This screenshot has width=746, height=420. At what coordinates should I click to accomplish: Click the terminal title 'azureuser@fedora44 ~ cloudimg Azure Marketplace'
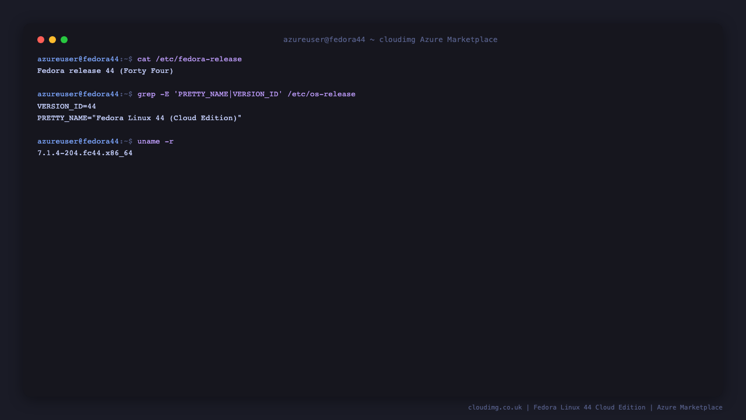click(x=390, y=40)
